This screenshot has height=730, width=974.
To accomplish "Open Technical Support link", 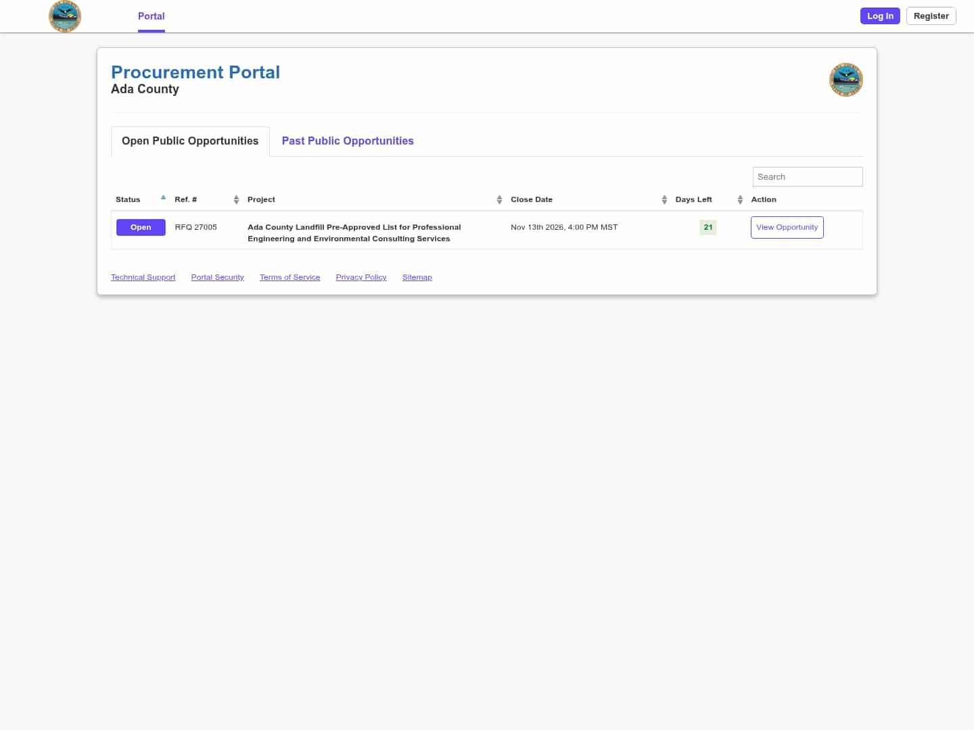I will click(143, 277).
